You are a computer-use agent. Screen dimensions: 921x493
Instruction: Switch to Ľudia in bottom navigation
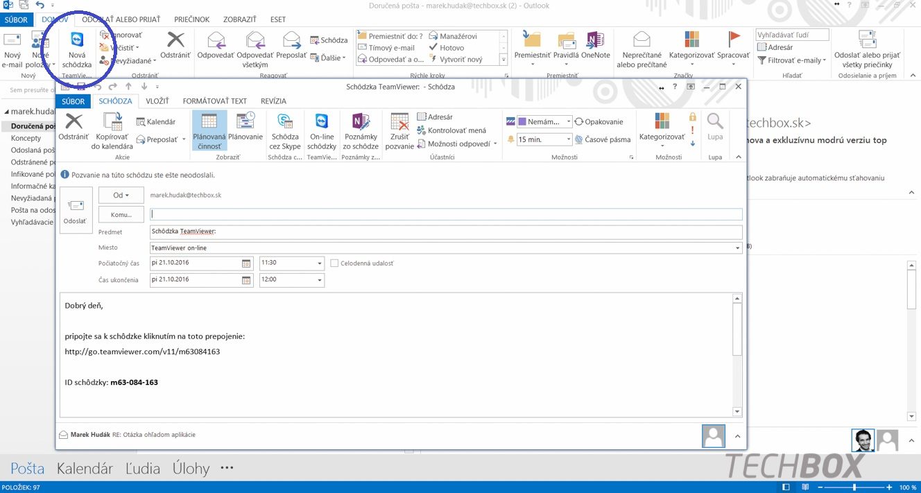[x=143, y=469]
